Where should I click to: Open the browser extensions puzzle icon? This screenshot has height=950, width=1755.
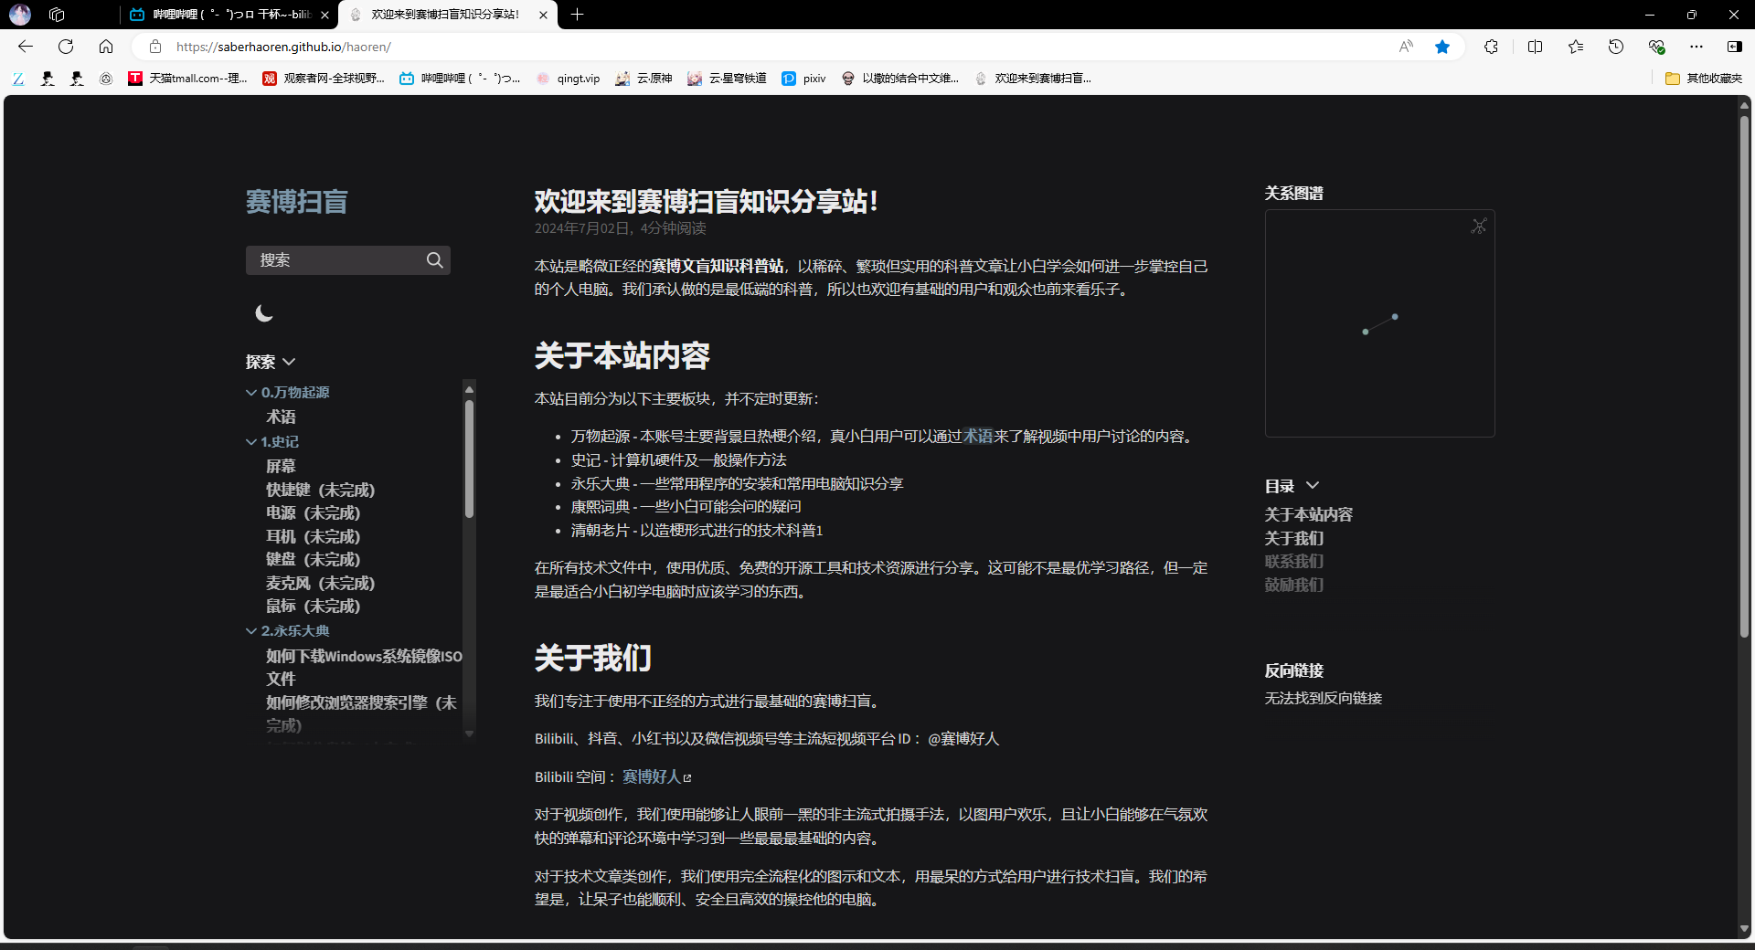(1491, 47)
